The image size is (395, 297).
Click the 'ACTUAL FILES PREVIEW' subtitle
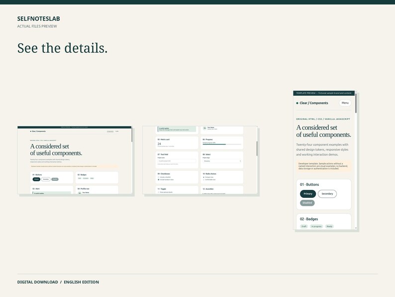pyautogui.click(x=37, y=26)
